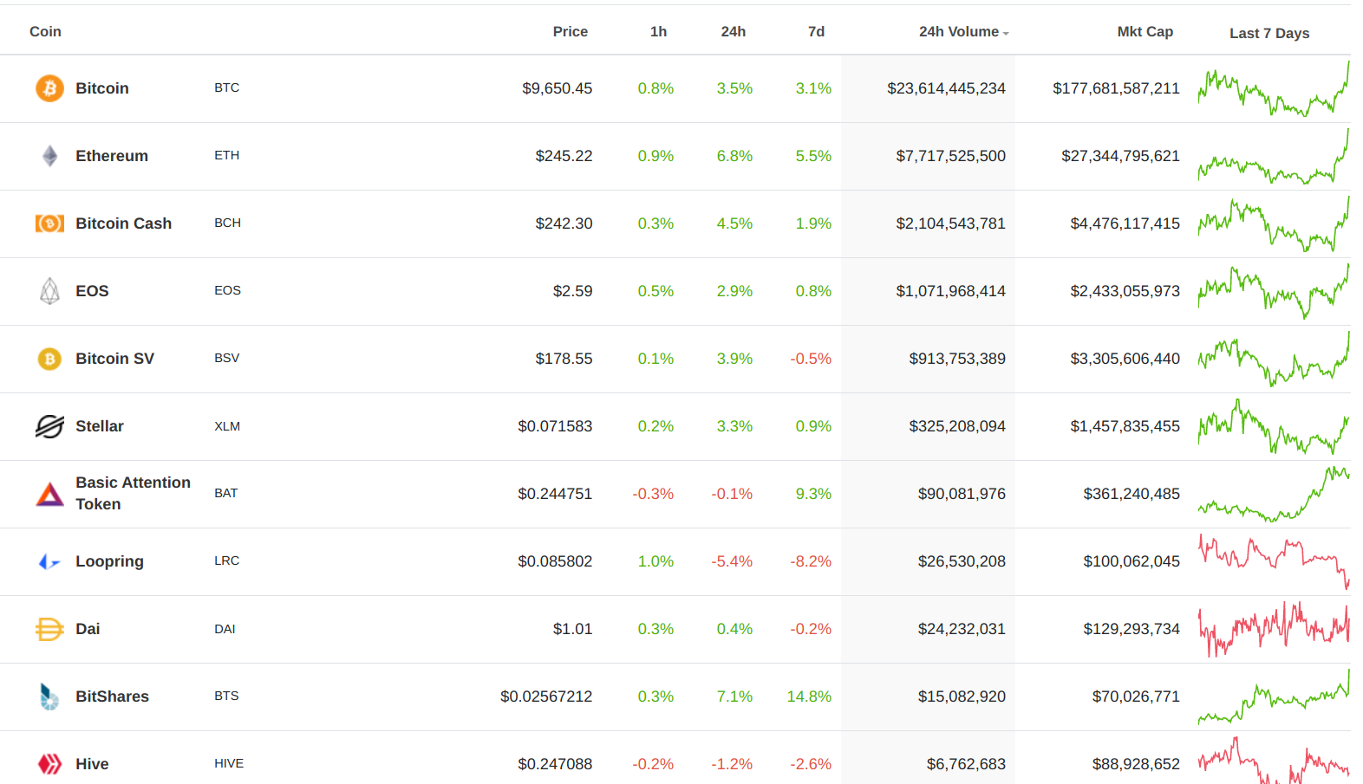The image size is (1363, 784).
Task: Sort by 7d change column header
Action: (x=816, y=32)
